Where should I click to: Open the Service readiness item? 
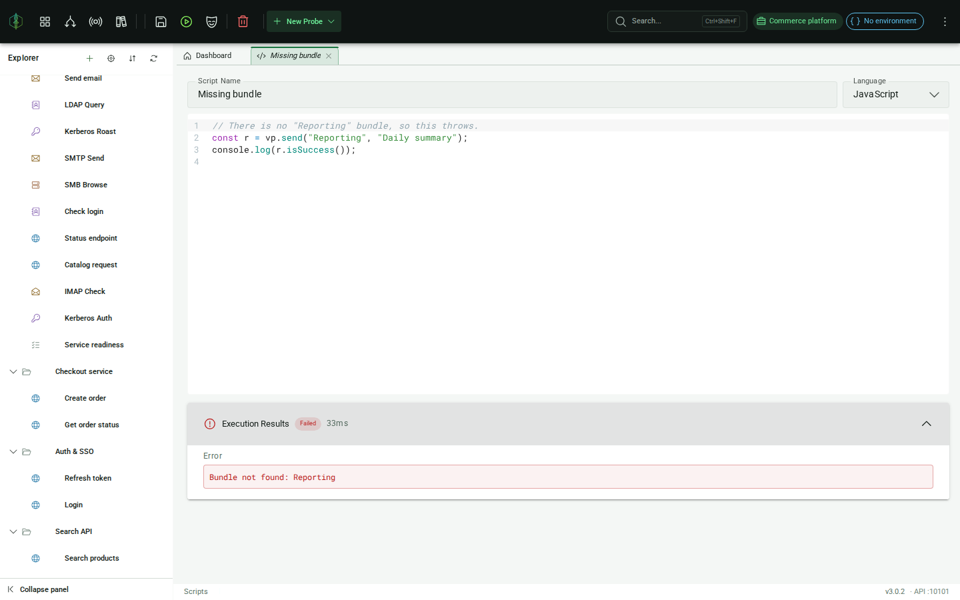(94, 345)
